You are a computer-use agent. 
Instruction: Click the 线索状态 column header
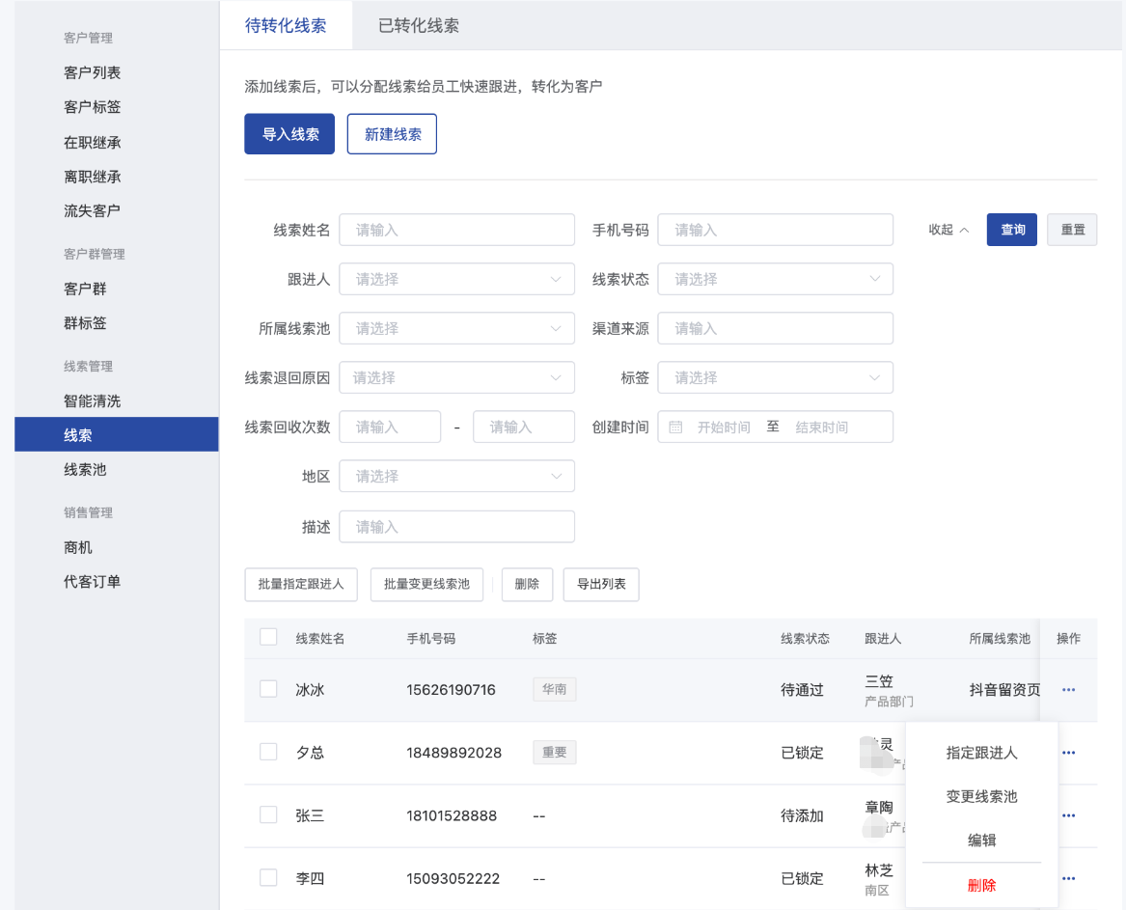805,639
